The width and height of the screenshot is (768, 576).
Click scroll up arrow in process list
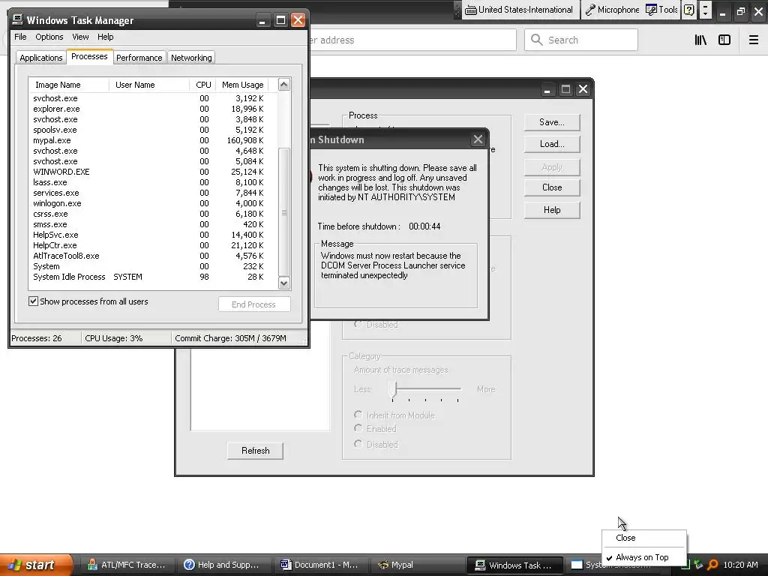[283, 85]
